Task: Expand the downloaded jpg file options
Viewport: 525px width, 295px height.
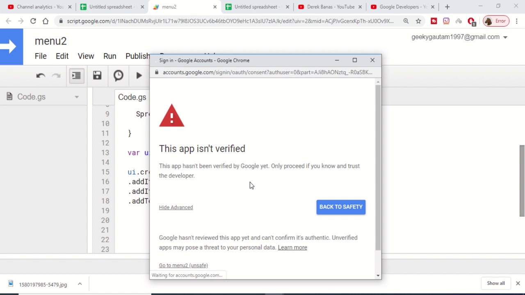Action: pos(80,284)
